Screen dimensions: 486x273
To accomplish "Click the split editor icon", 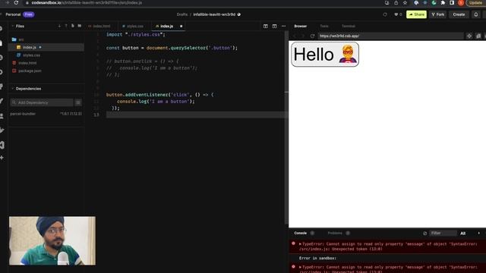I will [266, 27].
